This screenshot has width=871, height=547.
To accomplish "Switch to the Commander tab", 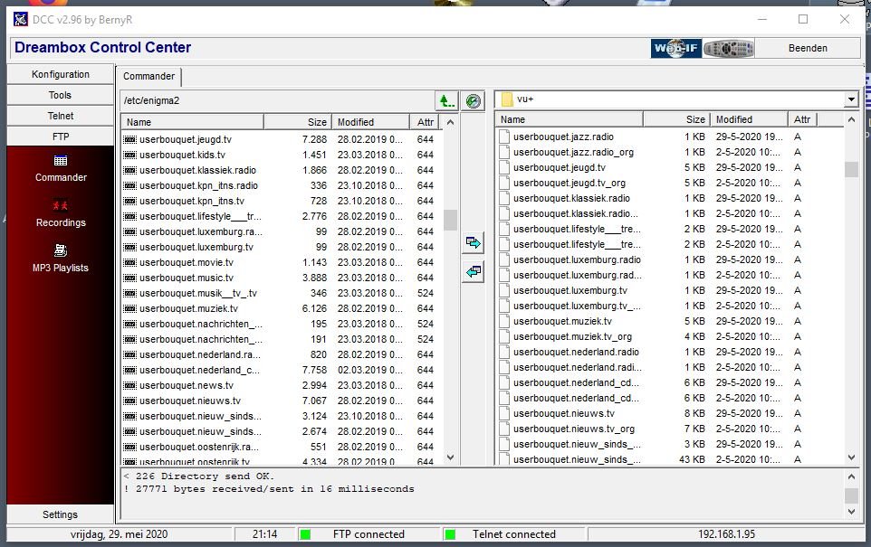I will click(148, 76).
